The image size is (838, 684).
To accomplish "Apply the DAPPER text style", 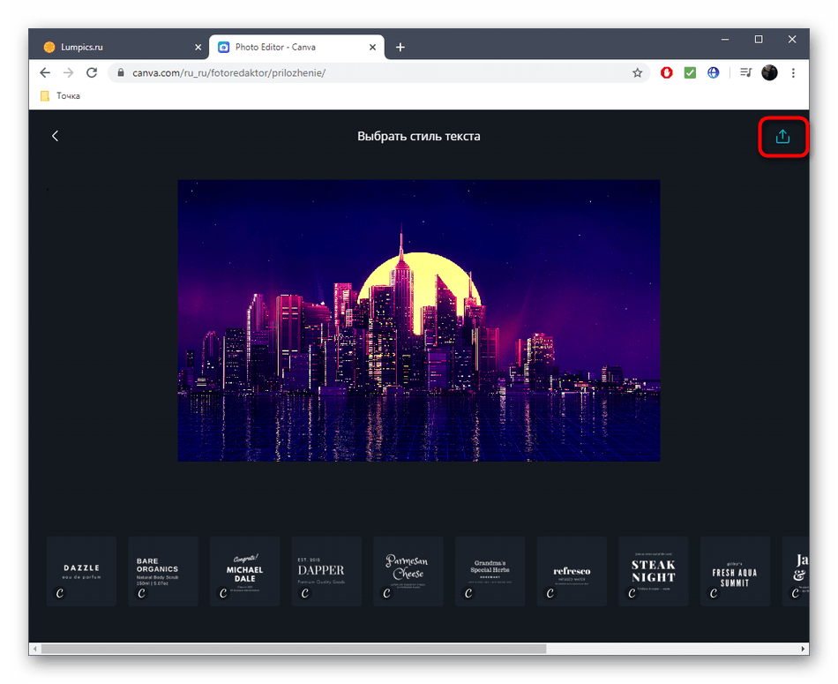I will pyautogui.click(x=326, y=571).
